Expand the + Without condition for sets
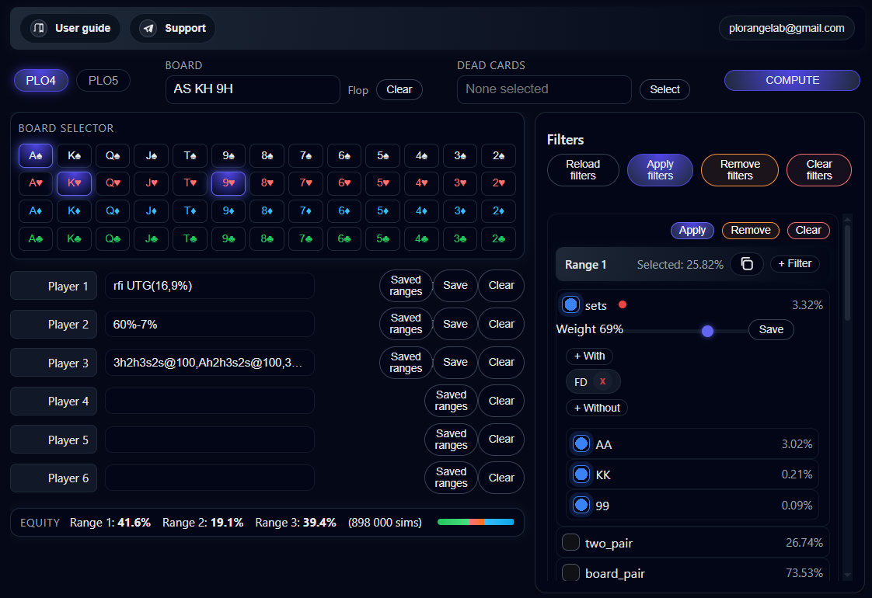Screen dimensions: 872x598 coord(597,408)
